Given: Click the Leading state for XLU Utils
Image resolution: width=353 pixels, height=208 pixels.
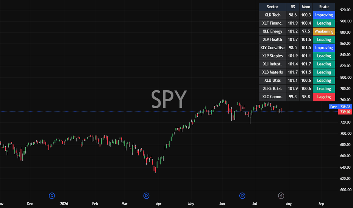Looking at the screenshot, I should [x=324, y=80].
